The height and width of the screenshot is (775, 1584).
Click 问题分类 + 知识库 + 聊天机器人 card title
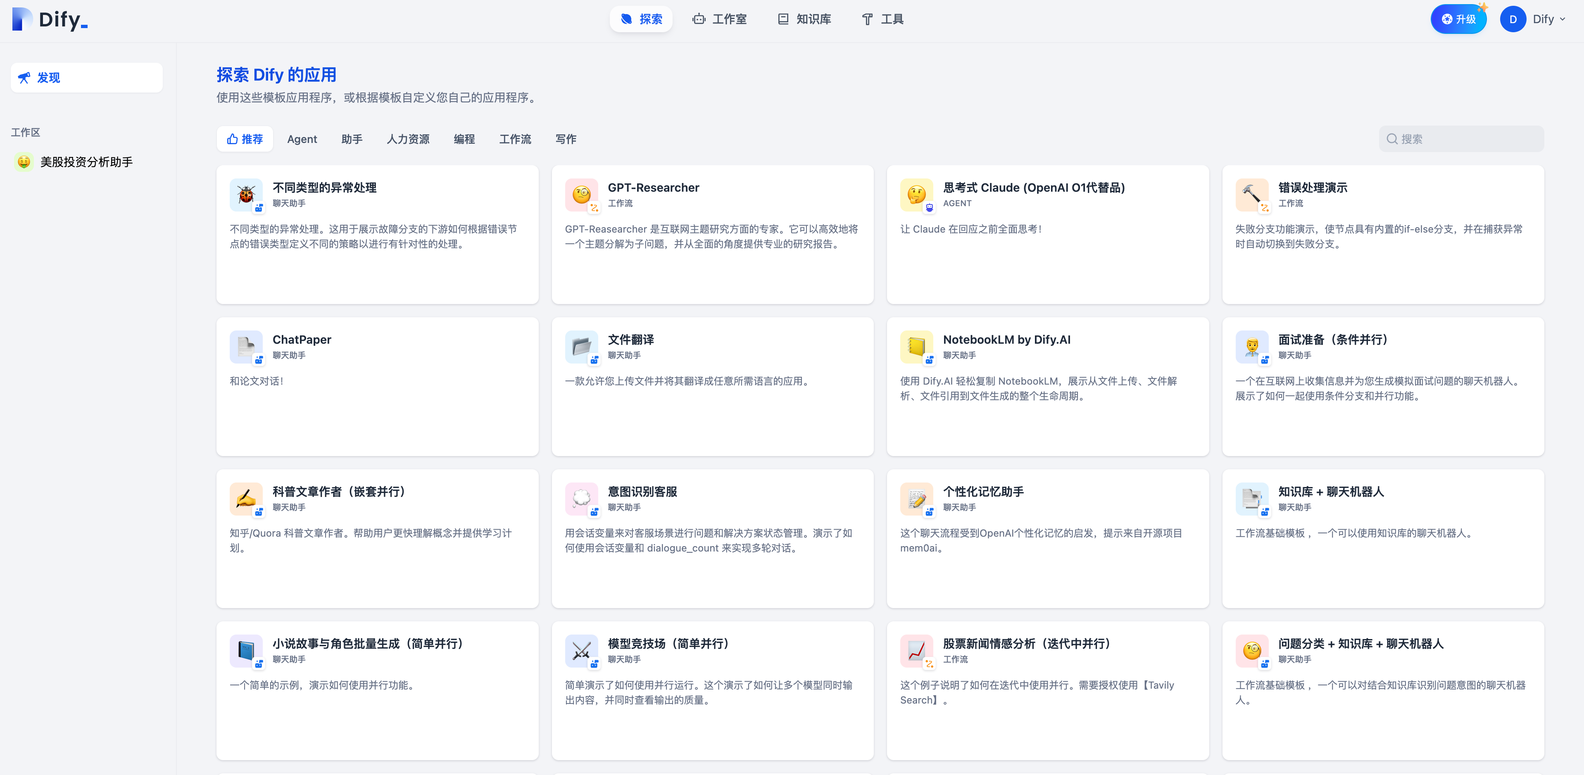tap(1360, 643)
